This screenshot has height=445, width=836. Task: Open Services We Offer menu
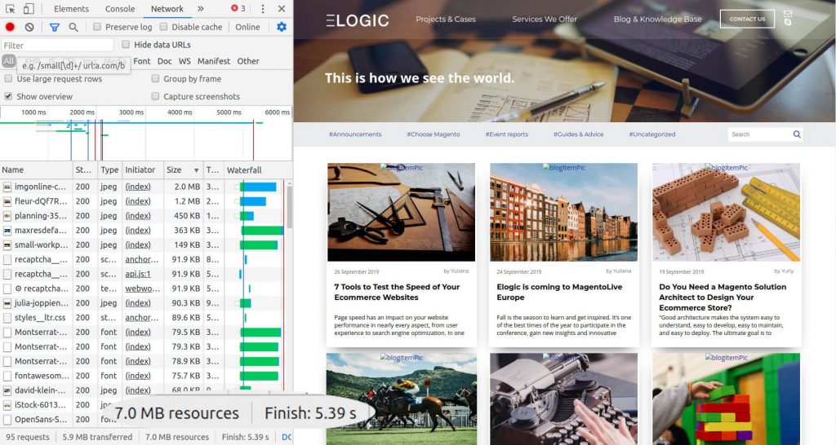click(545, 20)
